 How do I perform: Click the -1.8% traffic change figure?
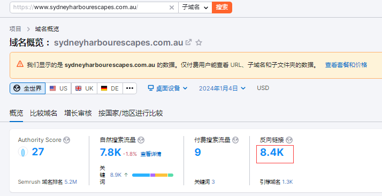click(x=130, y=154)
